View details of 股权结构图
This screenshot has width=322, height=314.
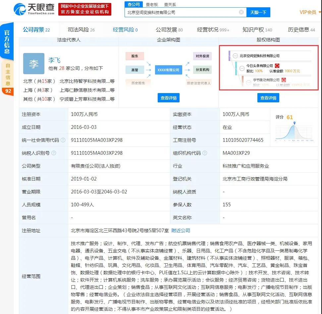(268, 98)
